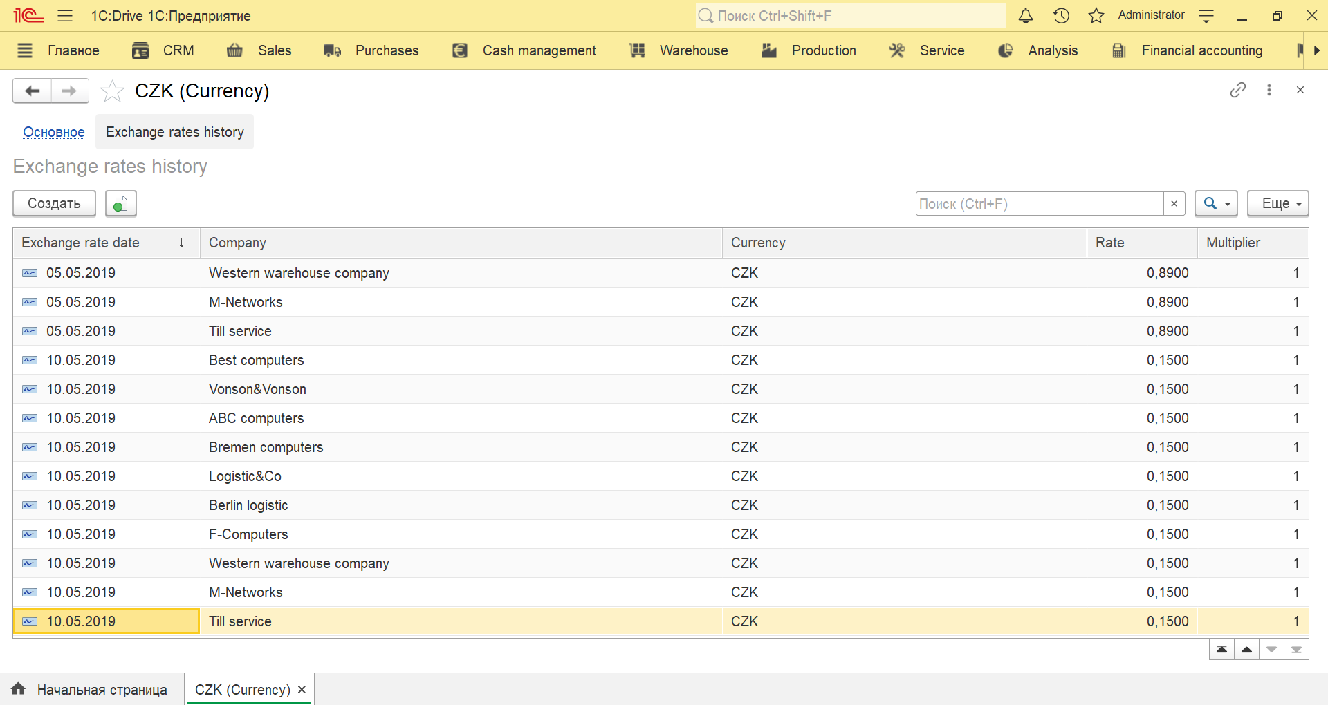Open the Analysis section

tap(1053, 50)
